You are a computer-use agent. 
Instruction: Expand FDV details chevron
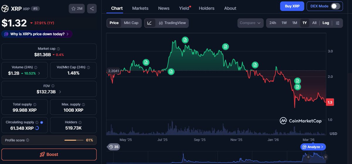[60, 92]
